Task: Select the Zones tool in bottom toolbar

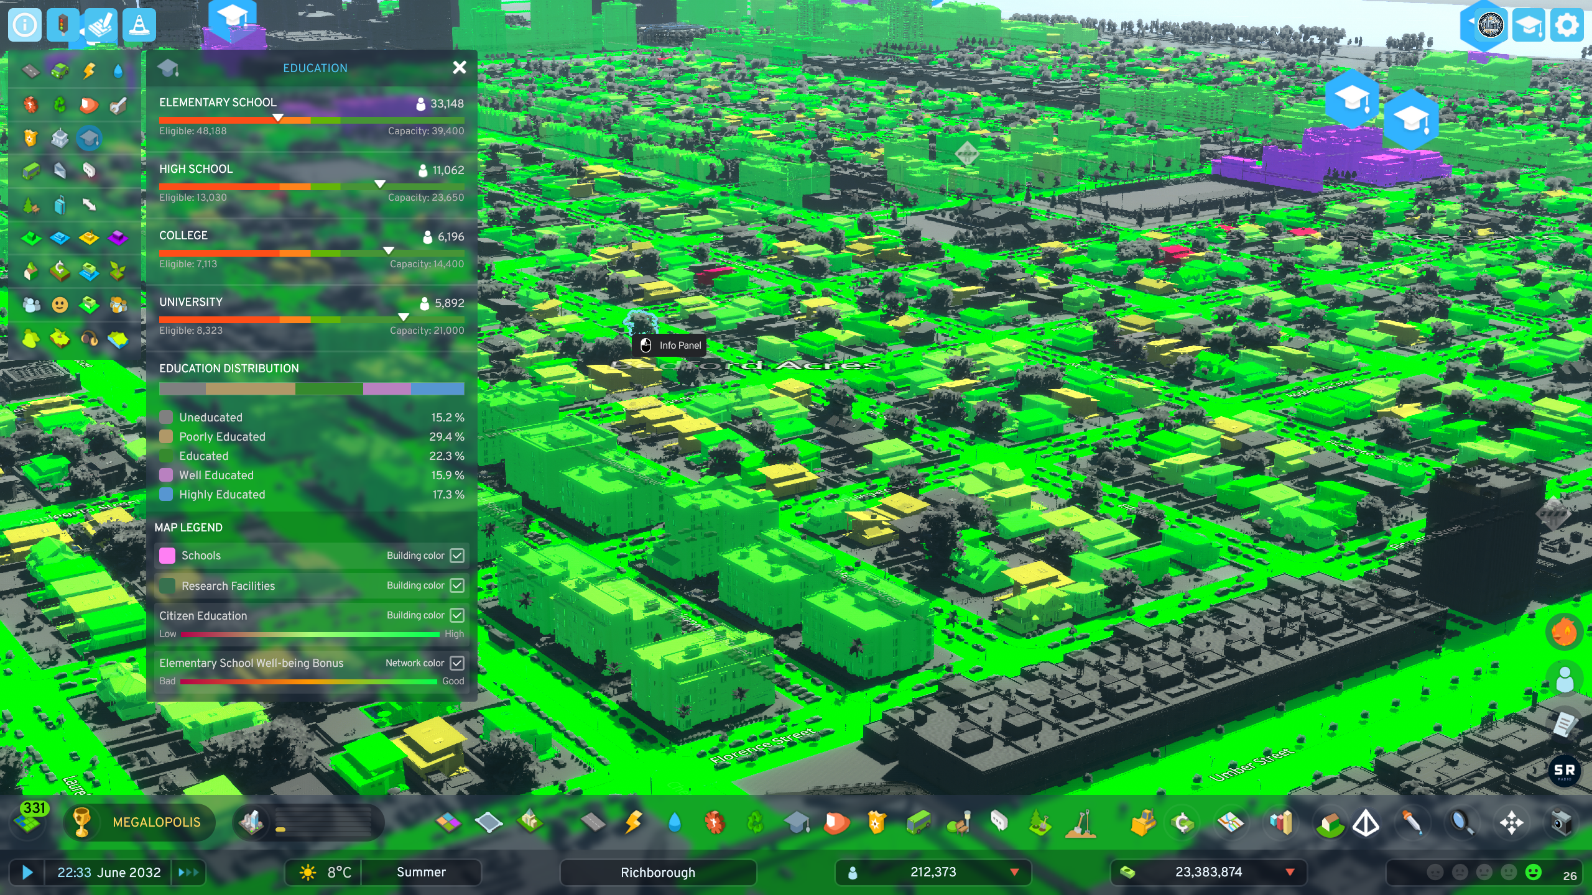Action: pyautogui.click(x=448, y=822)
